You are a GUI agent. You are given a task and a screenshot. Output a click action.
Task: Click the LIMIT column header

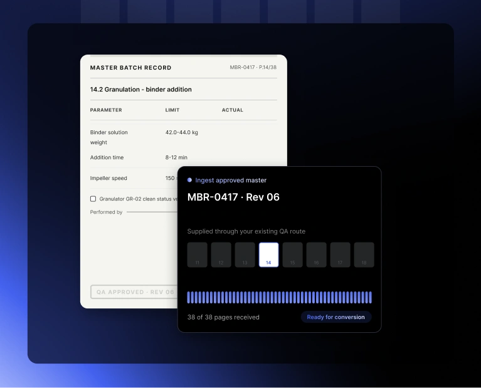tap(172, 110)
